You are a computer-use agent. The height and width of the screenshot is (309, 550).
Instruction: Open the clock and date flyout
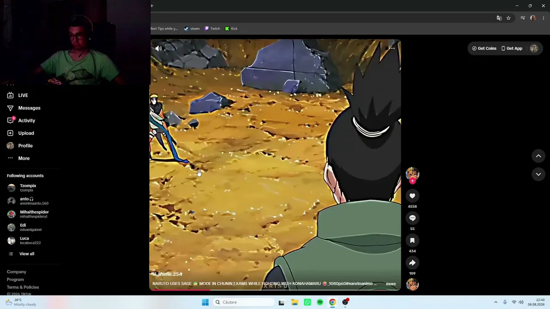point(537,302)
